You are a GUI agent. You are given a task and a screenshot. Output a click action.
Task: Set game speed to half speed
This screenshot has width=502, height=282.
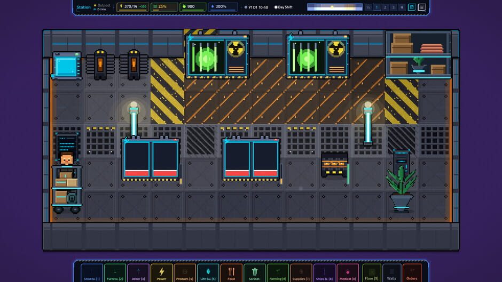[x=368, y=7]
